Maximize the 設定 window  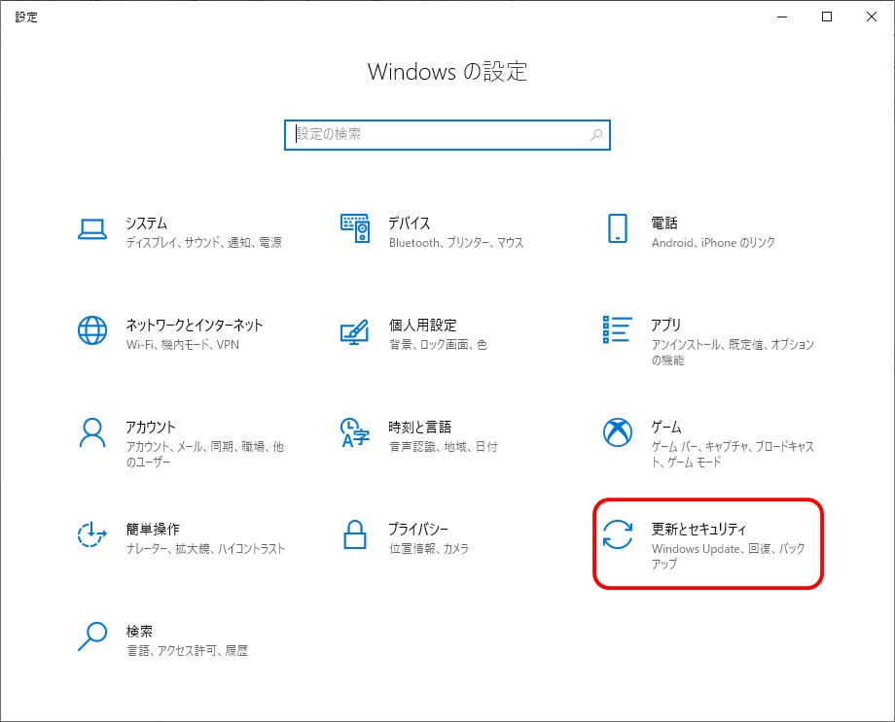pos(827,17)
